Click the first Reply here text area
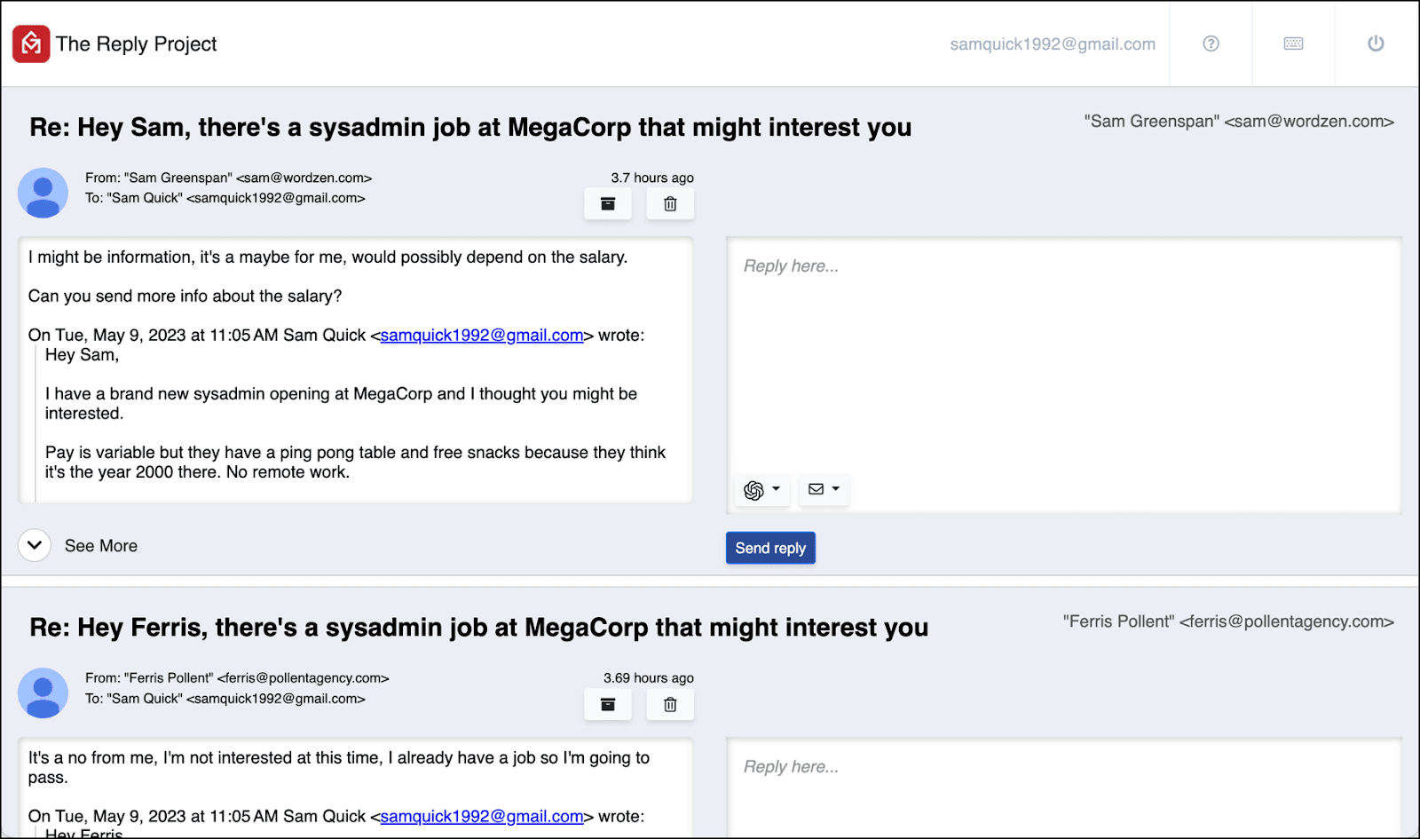Image resolution: width=1420 pixels, height=839 pixels. [1064, 355]
